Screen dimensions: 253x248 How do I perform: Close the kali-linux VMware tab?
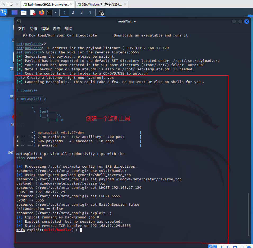tap(71, 4)
